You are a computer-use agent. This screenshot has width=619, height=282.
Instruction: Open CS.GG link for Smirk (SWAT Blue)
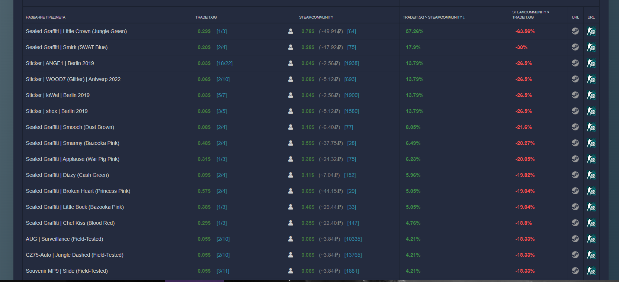coord(591,47)
